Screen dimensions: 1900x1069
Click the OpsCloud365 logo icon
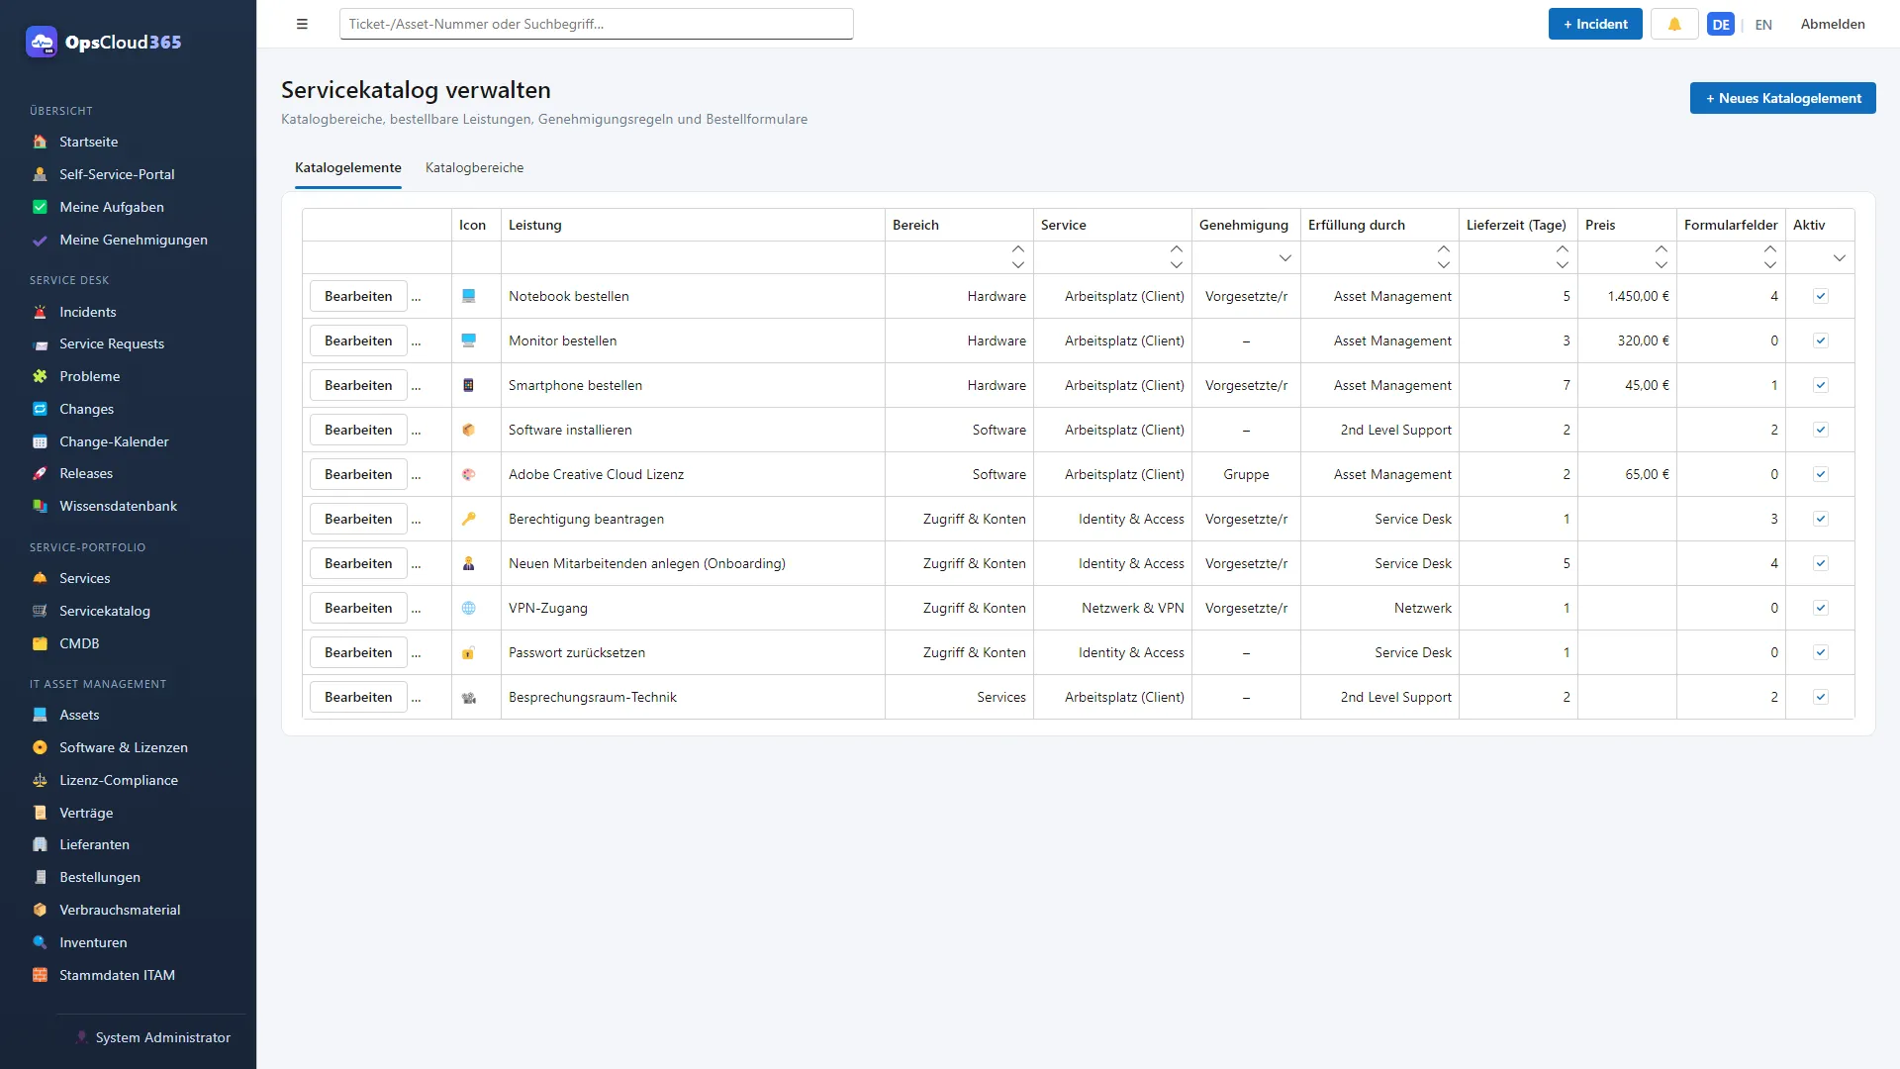(42, 42)
